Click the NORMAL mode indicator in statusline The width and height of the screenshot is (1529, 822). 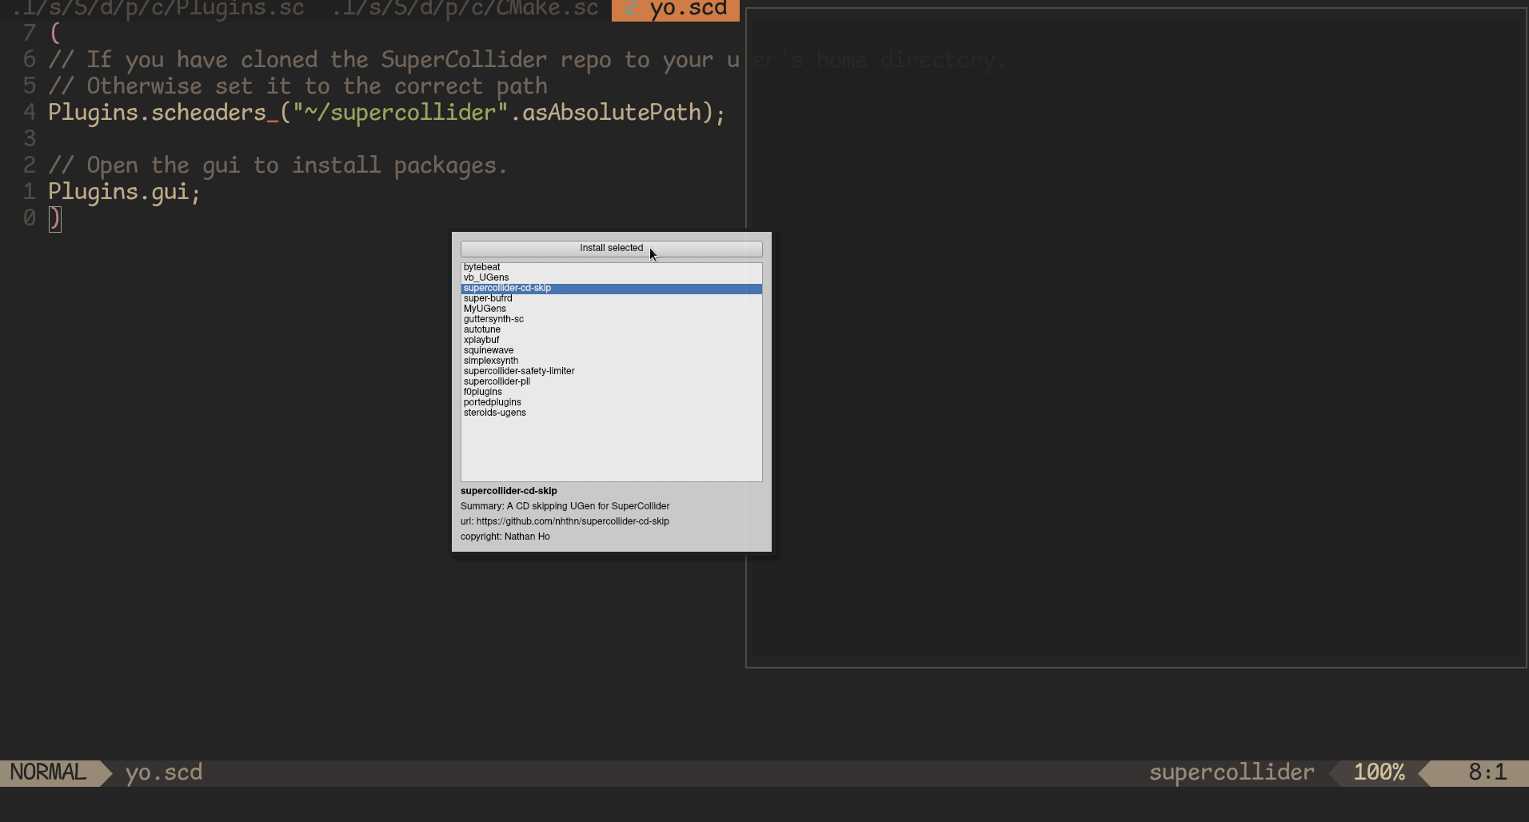(49, 772)
